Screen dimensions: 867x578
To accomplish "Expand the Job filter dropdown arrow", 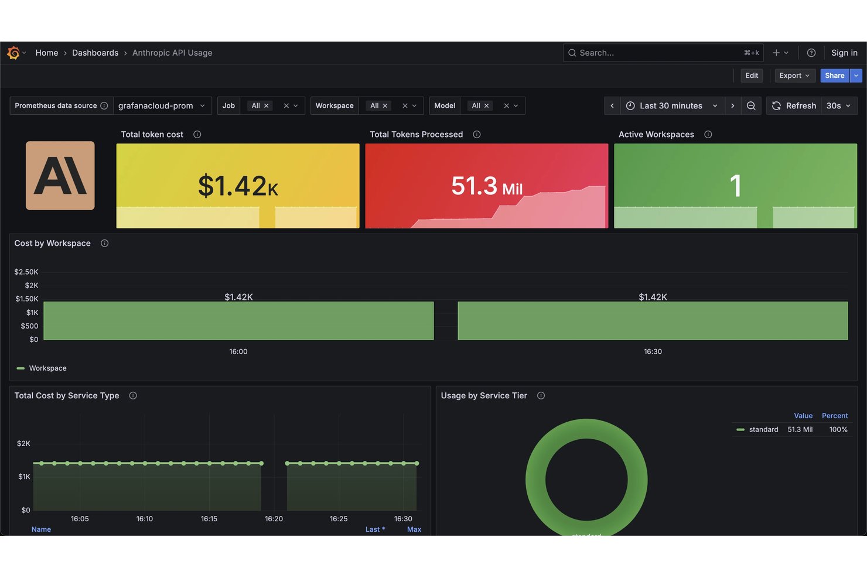I will [x=296, y=106].
